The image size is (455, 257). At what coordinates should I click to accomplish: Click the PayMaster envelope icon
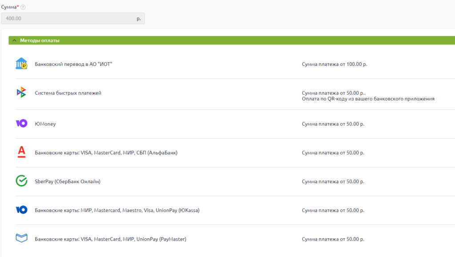point(21,238)
